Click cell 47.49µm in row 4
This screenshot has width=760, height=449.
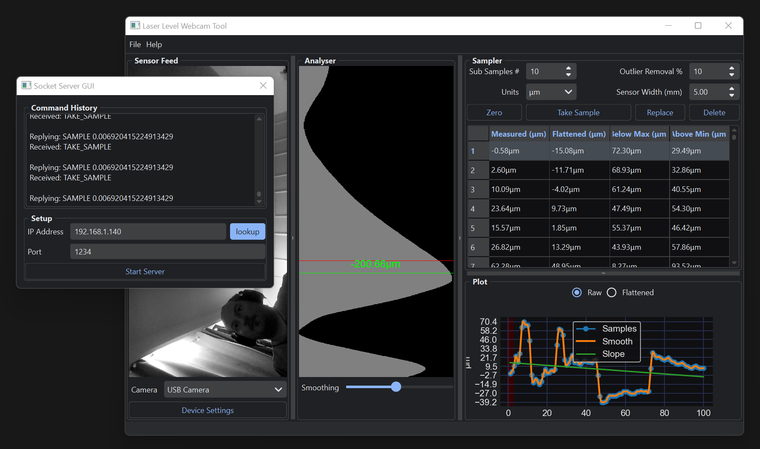(640, 209)
